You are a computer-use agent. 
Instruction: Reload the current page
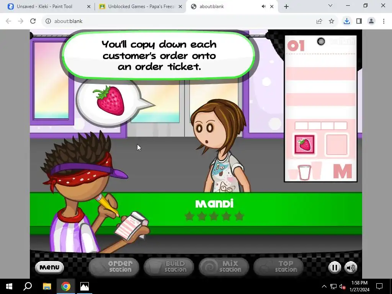tap(33, 21)
